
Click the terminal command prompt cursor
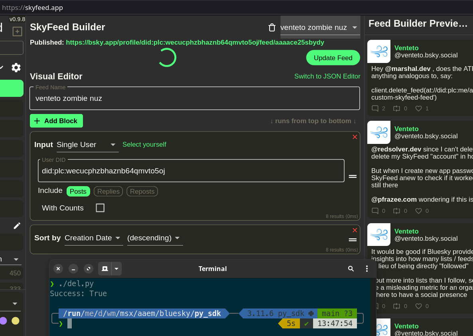point(69,324)
